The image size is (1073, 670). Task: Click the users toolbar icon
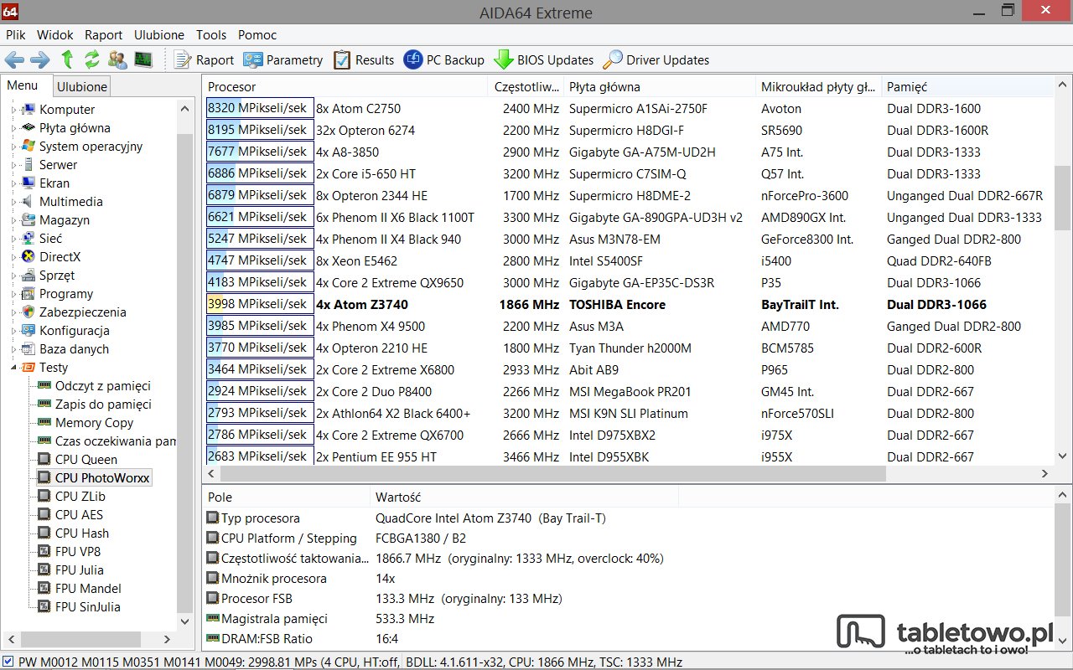pos(118,59)
